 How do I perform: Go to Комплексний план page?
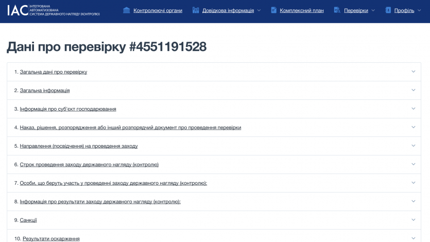[302, 10]
